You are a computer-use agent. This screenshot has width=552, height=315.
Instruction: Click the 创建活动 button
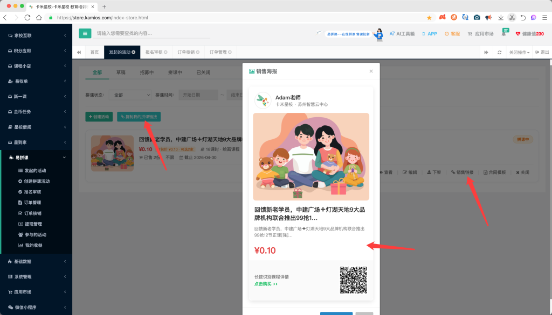coord(99,117)
